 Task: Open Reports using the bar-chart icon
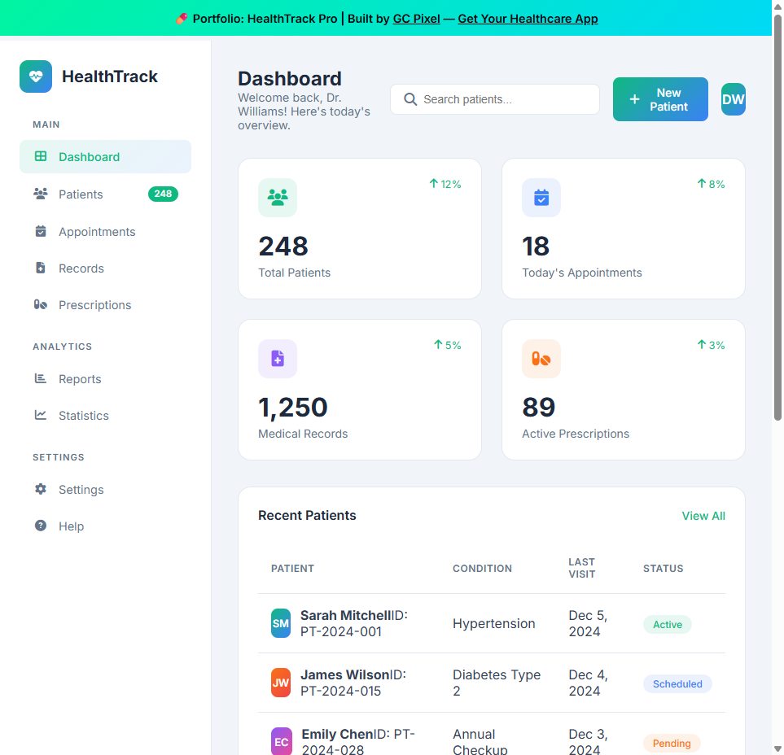(x=40, y=378)
